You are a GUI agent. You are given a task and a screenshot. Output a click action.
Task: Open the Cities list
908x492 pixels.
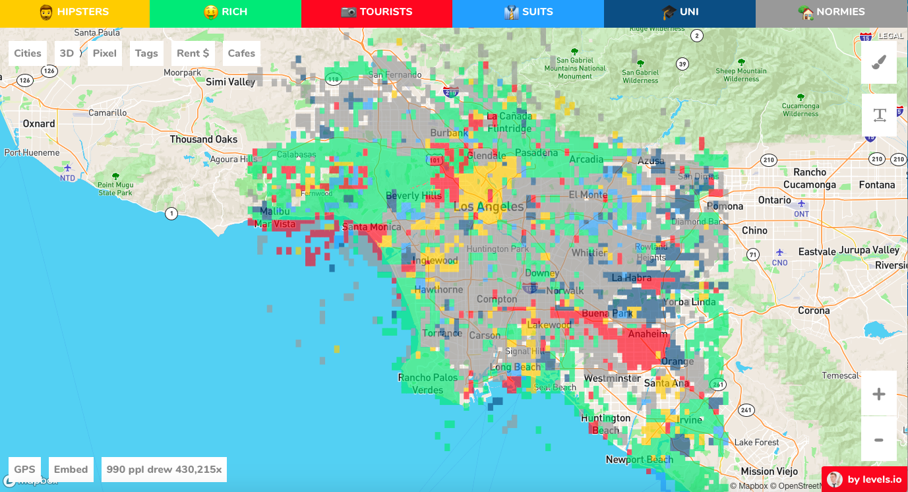click(28, 53)
